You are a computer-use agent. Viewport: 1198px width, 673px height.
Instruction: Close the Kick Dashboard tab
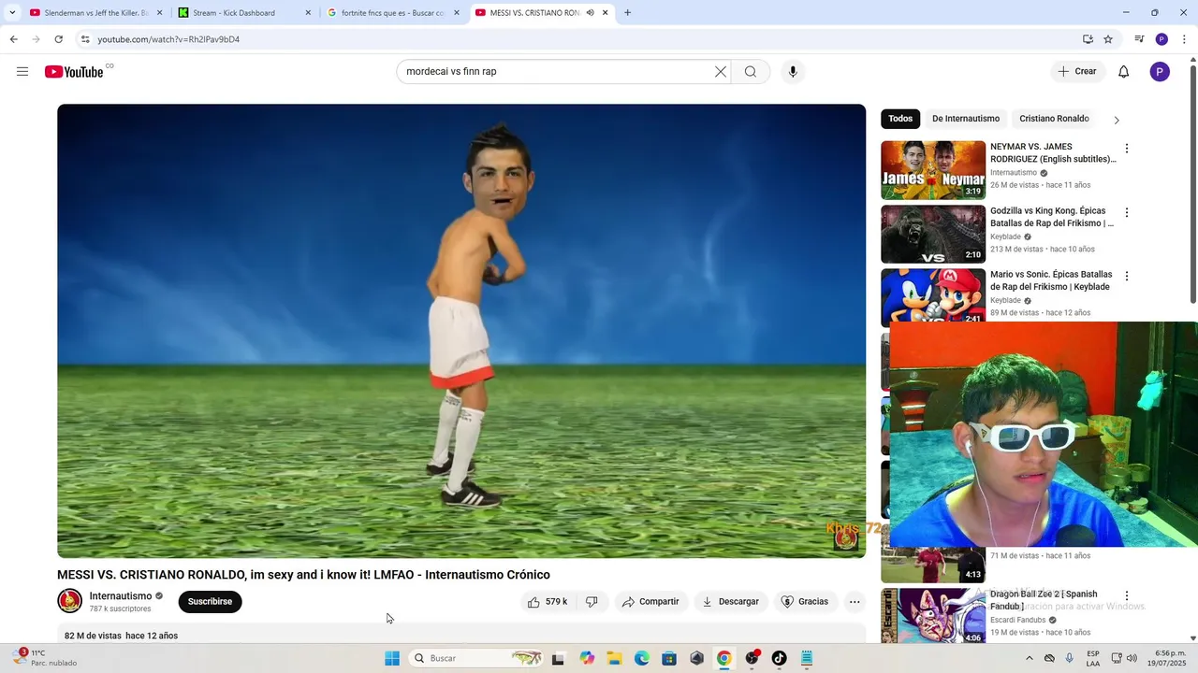[x=308, y=13]
